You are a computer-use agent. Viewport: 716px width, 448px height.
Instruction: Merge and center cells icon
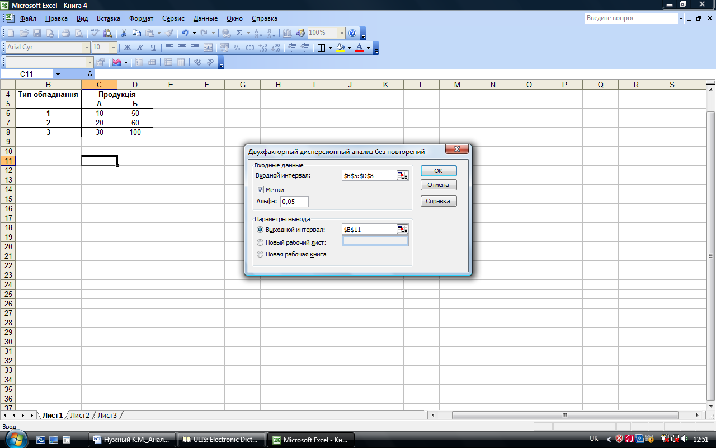point(208,48)
